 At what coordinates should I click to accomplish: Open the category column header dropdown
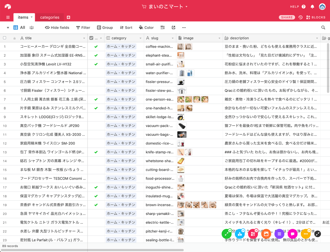(141, 38)
